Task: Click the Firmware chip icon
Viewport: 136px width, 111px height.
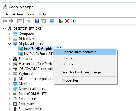Action: (15, 59)
